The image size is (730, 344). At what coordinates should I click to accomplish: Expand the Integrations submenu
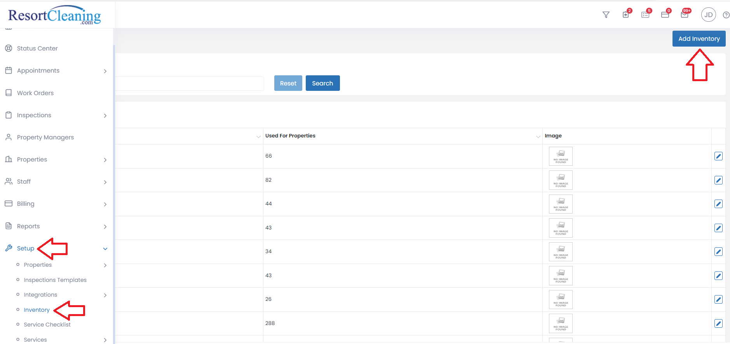(105, 295)
